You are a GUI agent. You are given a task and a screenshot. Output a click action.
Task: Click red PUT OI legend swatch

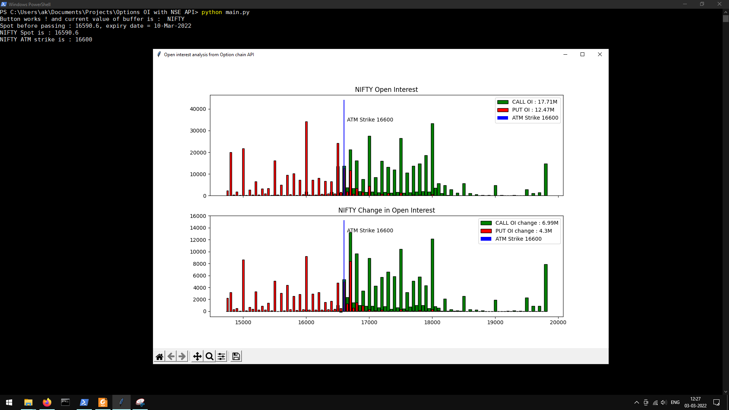point(503,110)
